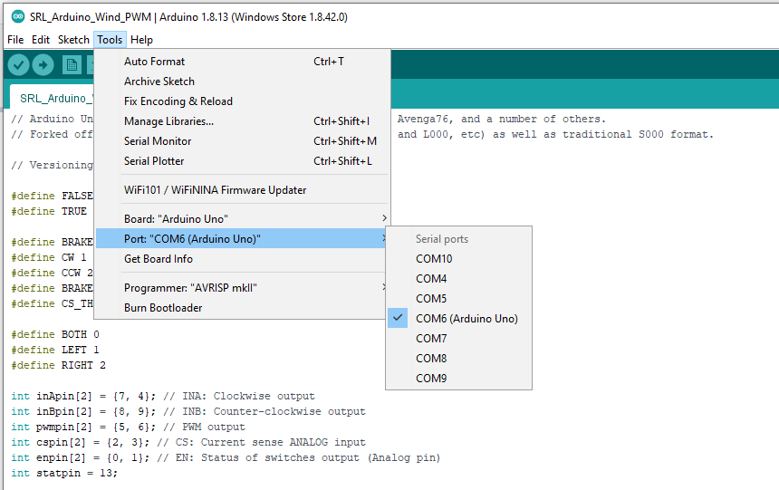Click the "#define CW 1" code line
Screen dimensions: 779x490
(x=49, y=257)
